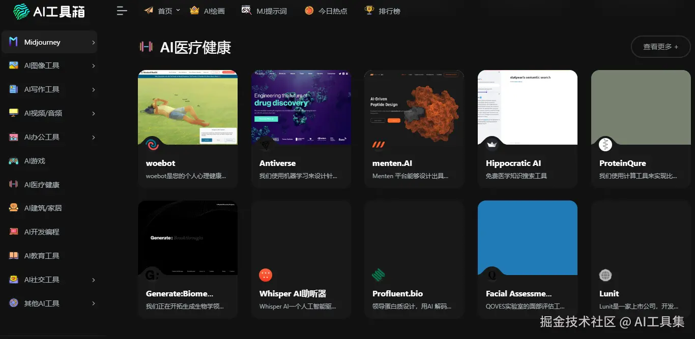
Task: Click the trophy icon beside 排行榜
Action: [369, 10]
